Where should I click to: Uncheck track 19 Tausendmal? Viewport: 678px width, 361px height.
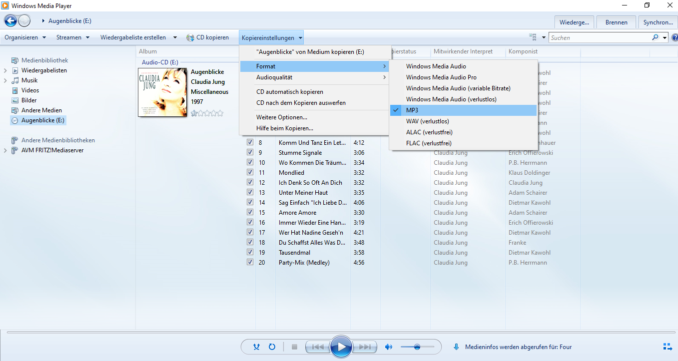[x=250, y=252]
